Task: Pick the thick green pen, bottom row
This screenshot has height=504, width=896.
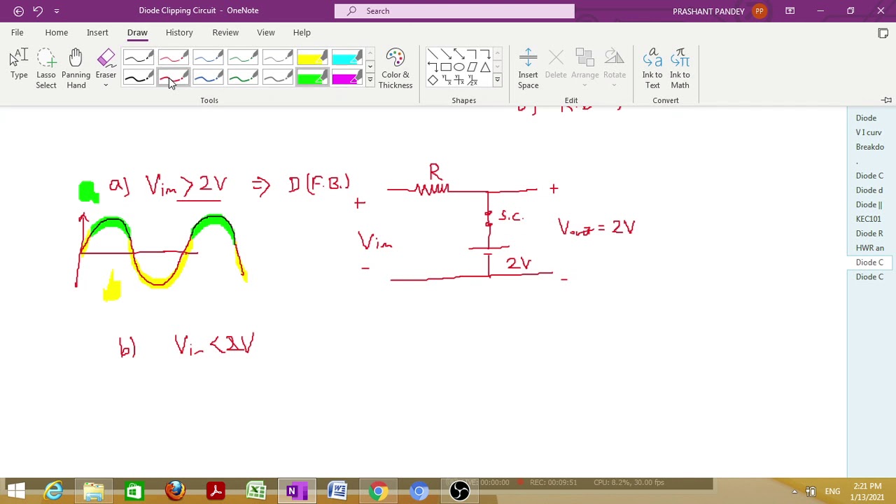Action: [243, 78]
